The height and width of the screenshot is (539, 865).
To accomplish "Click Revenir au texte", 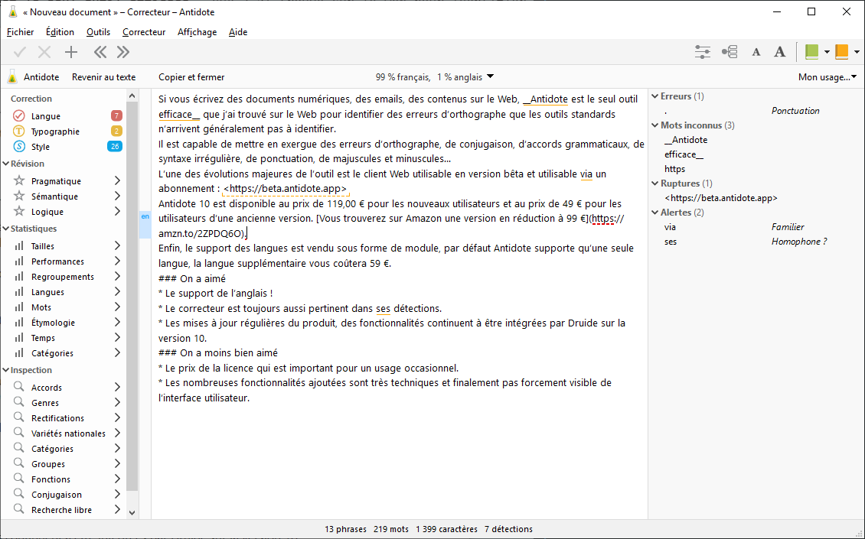I will (103, 77).
